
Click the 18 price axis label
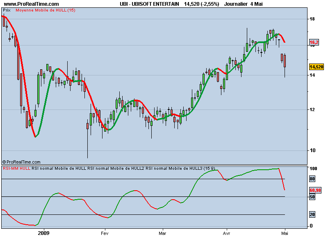pos(312,19)
